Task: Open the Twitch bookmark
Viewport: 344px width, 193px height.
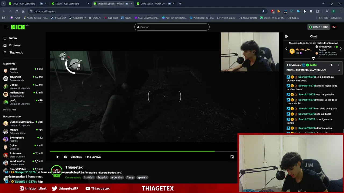Action: (x=15, y=18)
